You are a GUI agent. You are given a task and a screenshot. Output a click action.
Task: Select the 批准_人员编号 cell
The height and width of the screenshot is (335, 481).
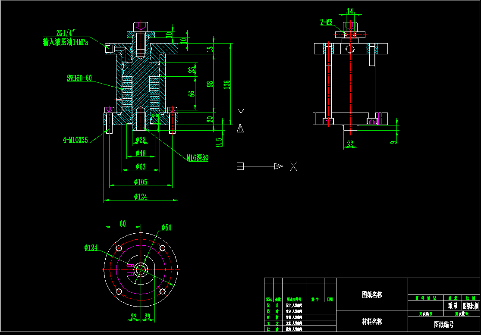[x=294, y=329]
